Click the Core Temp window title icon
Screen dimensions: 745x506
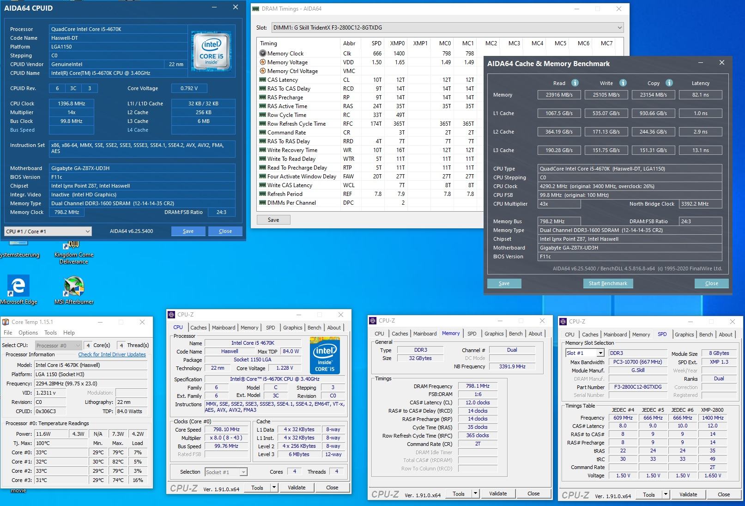(6, 322)
